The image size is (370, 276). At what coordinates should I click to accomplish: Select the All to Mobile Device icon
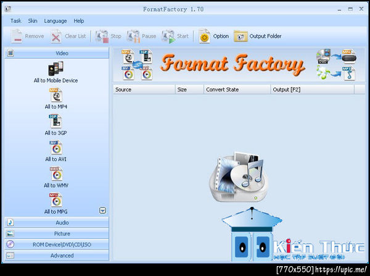point(55,69)
